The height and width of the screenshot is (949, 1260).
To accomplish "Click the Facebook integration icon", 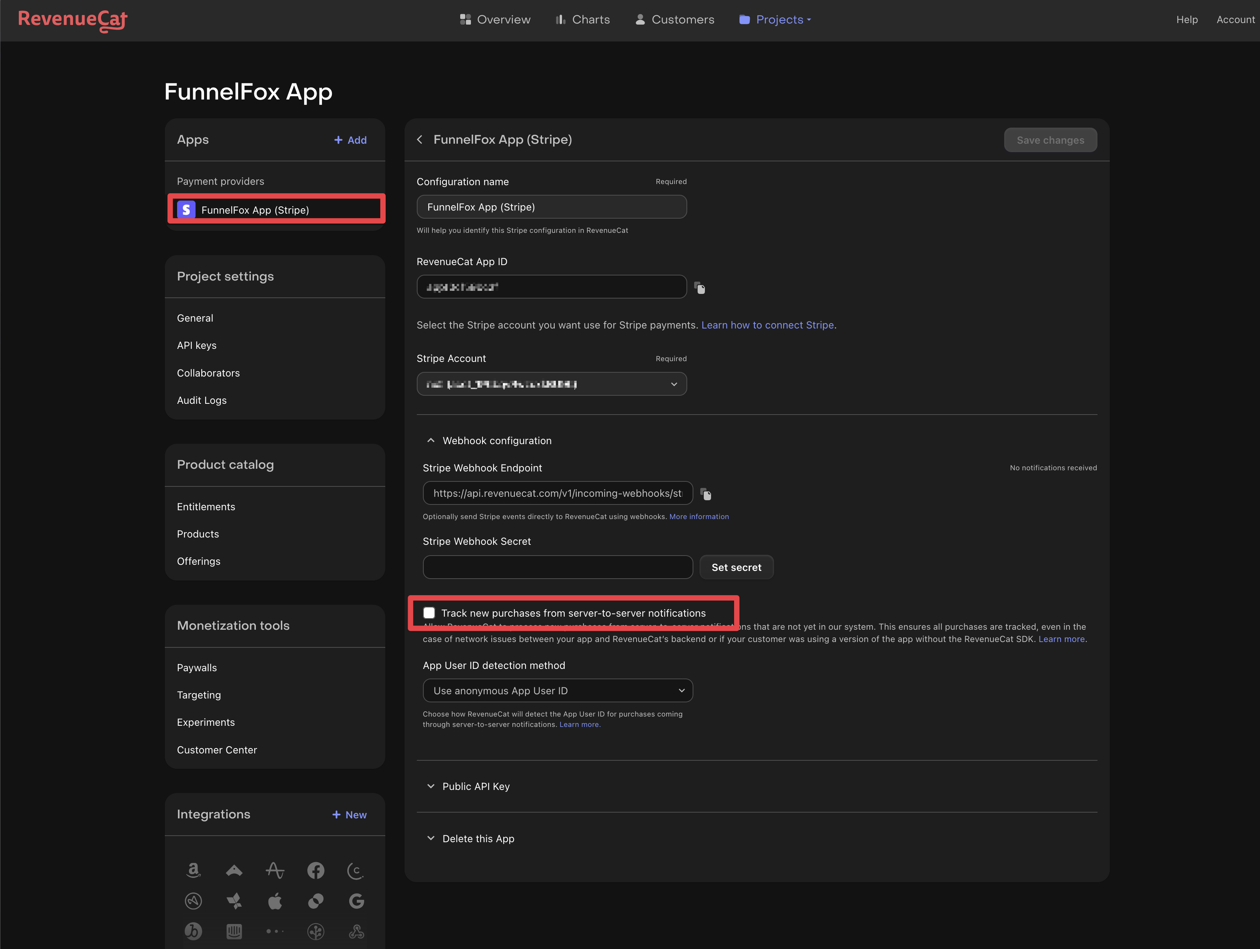I will pos(315,870).
